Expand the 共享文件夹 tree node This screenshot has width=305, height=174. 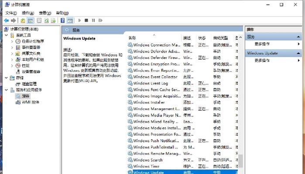pyautogui.click(x=12, y=54)
